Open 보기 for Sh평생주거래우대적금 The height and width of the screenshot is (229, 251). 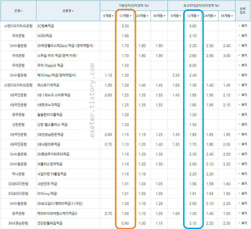pos(242,154)
